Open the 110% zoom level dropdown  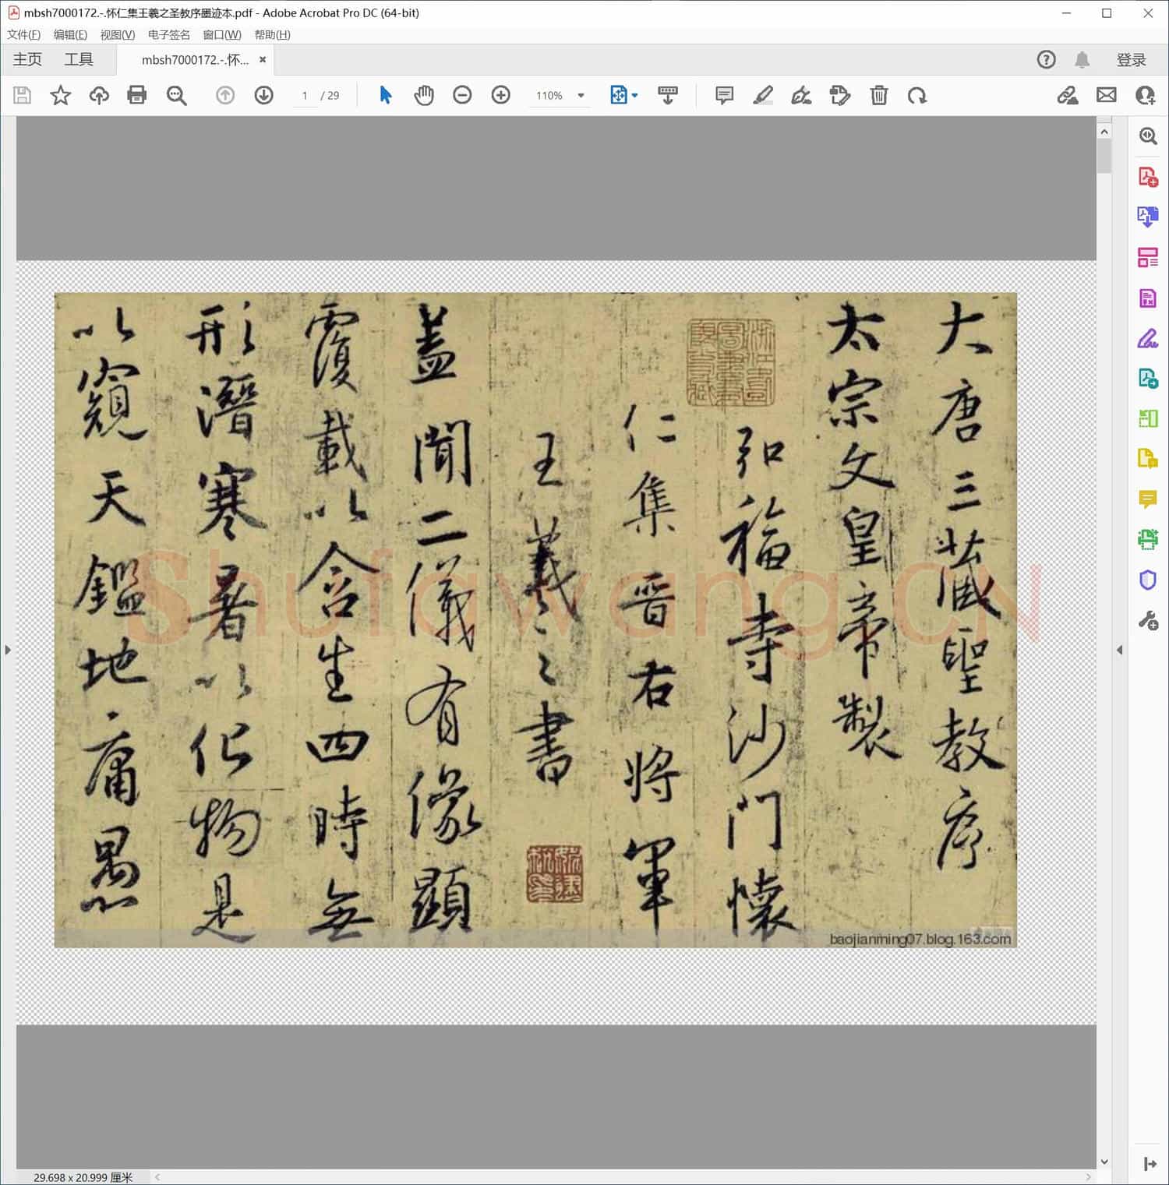pyautogui.click(x=581, y=96)
